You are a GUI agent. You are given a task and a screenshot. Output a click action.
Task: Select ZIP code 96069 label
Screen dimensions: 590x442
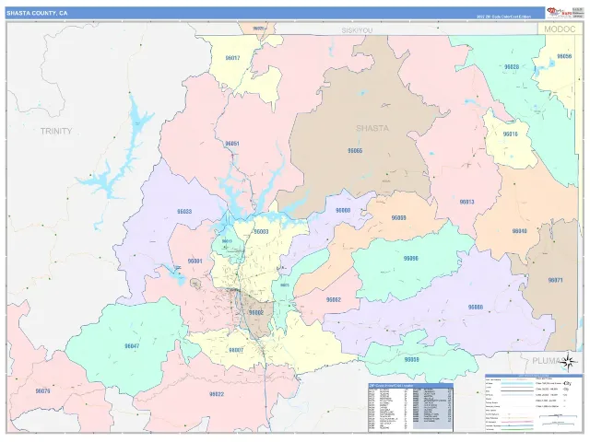click(398, 217)
